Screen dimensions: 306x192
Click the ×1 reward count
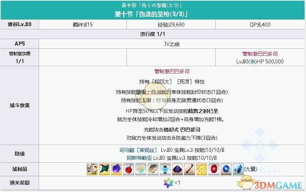(x=177, y=183)
